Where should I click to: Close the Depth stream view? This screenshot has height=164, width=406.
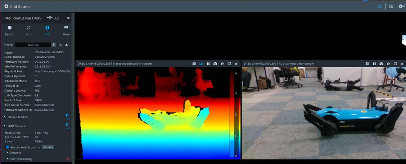pyautogui.click(x=236, y=64)
